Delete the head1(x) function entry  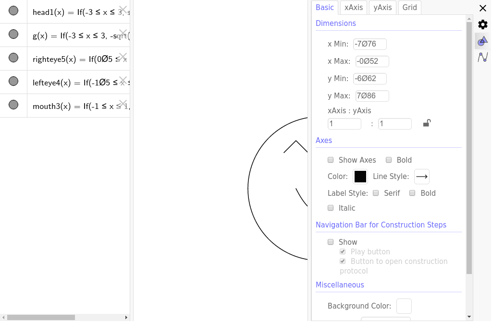click(123, 10)
